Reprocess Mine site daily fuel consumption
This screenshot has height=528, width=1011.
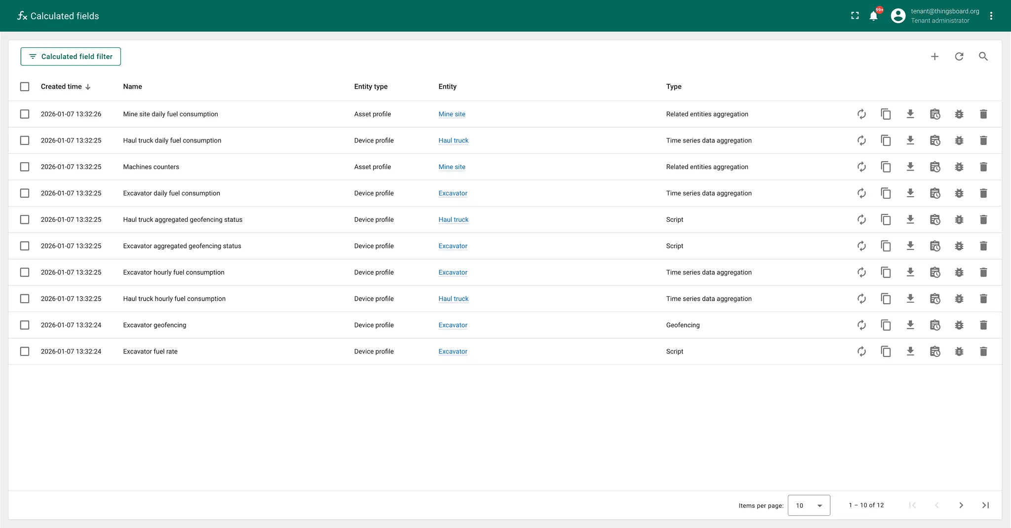coord(861,114)
